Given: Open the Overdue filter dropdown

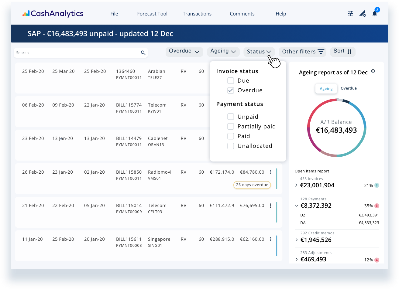Looking at the screenshot, I should pos(184,51).
